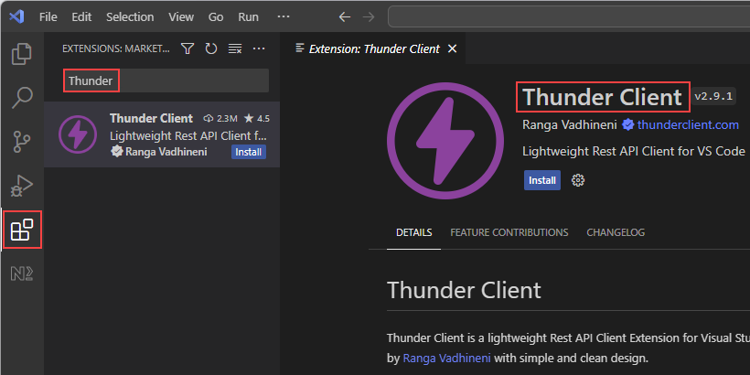
Task: Click the 2.3M download count
Action: coord(221,118)
